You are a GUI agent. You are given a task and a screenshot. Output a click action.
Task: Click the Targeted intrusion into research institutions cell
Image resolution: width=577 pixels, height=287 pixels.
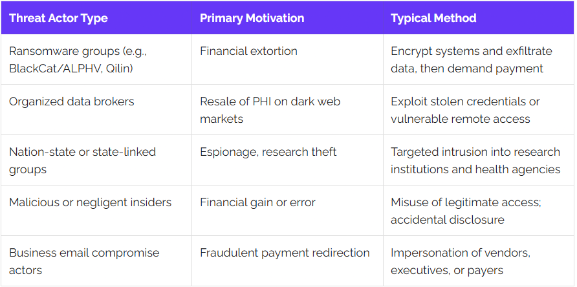[479, 160]
